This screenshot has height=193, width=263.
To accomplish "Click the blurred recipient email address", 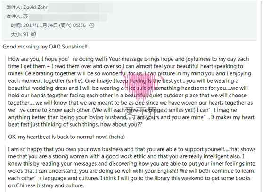I will click(68, 17).
